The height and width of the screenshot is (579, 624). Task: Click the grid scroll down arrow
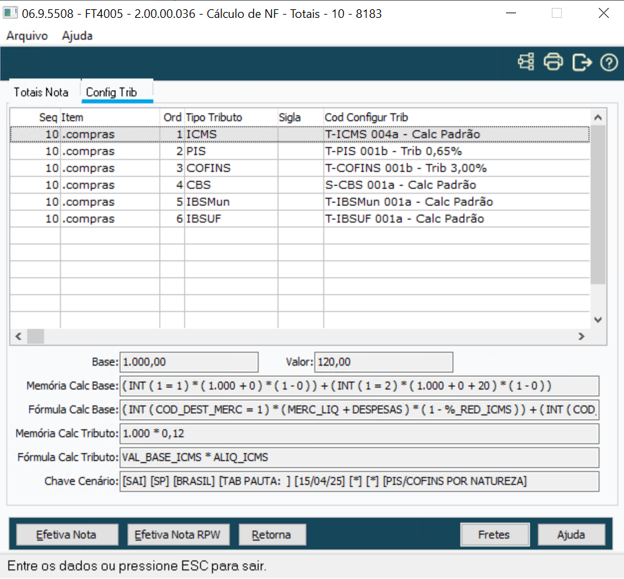pos(598,319)
